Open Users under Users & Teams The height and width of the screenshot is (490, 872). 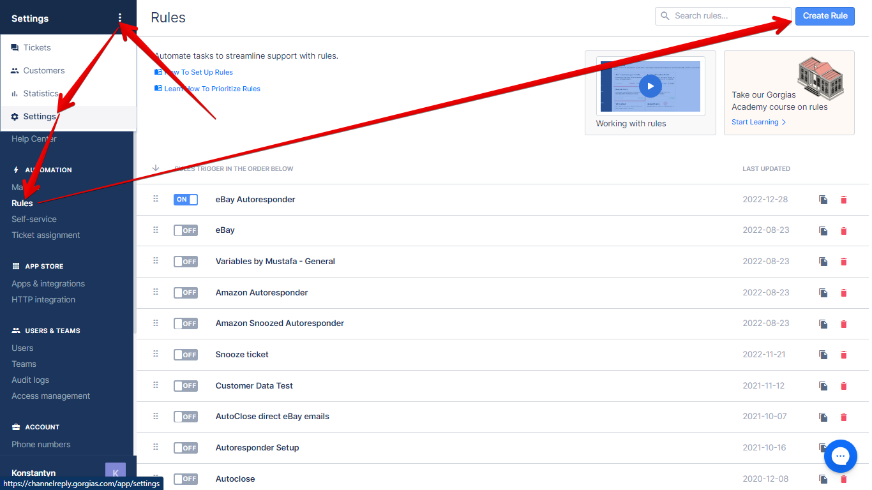(x=22, y=348)
